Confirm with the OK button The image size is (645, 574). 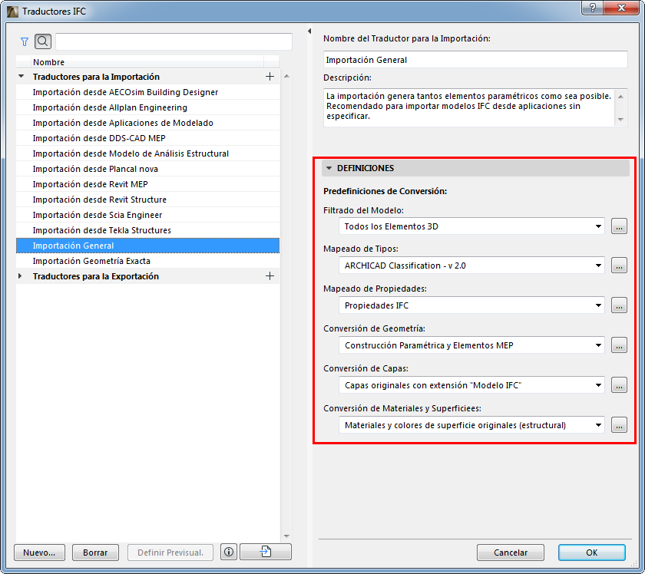coord(591,553)
